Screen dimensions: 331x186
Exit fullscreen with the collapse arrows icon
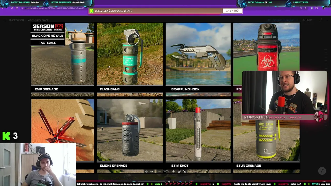[x=184, y=171]
